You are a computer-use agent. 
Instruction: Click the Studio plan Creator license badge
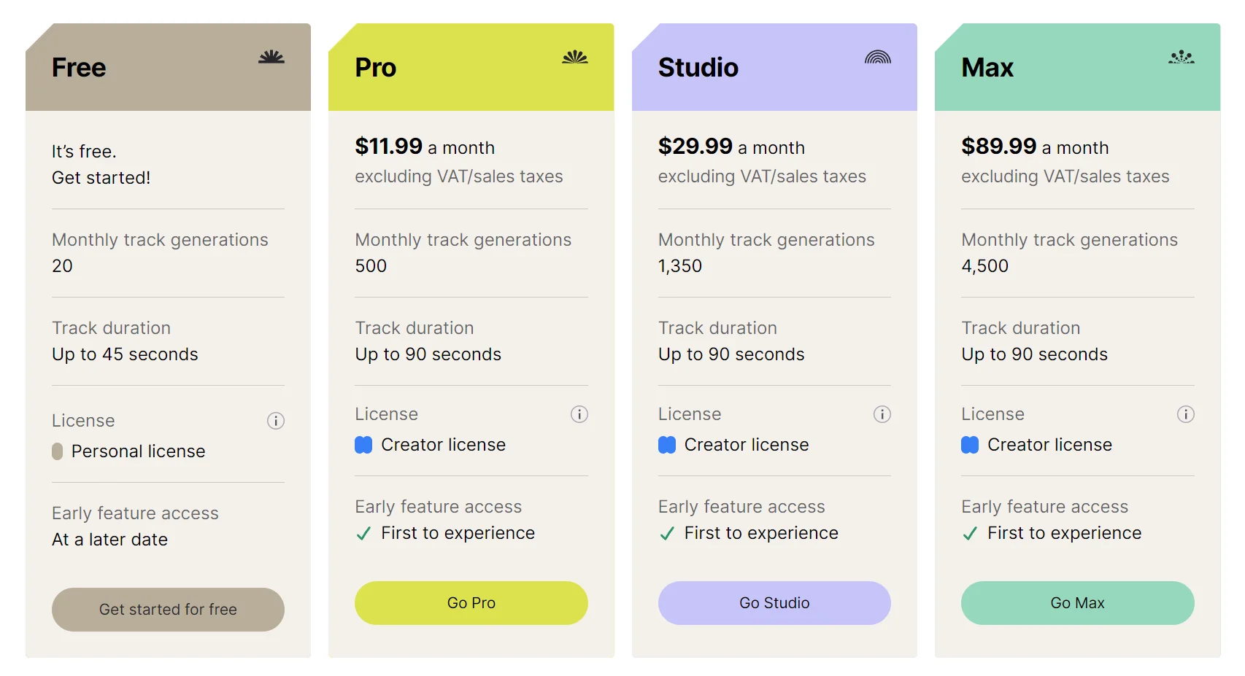(x=667, y=445)
